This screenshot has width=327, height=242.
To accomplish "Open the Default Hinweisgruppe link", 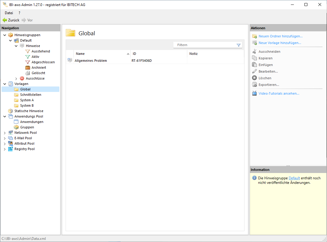I will point(294,178).
